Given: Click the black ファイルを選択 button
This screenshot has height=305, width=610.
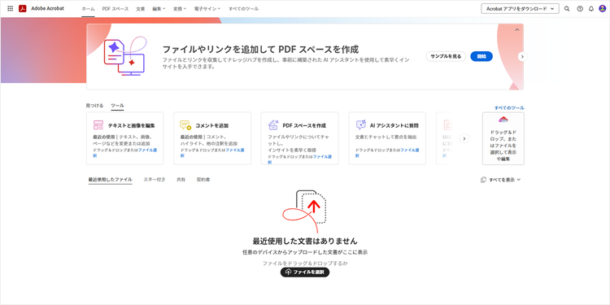Looking at the screenshot, I should (x=305, y=272).
